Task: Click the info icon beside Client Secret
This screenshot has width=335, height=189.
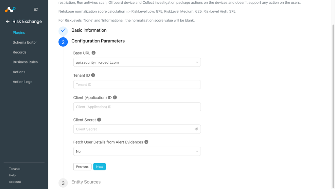Action: (x=99, y=120)
